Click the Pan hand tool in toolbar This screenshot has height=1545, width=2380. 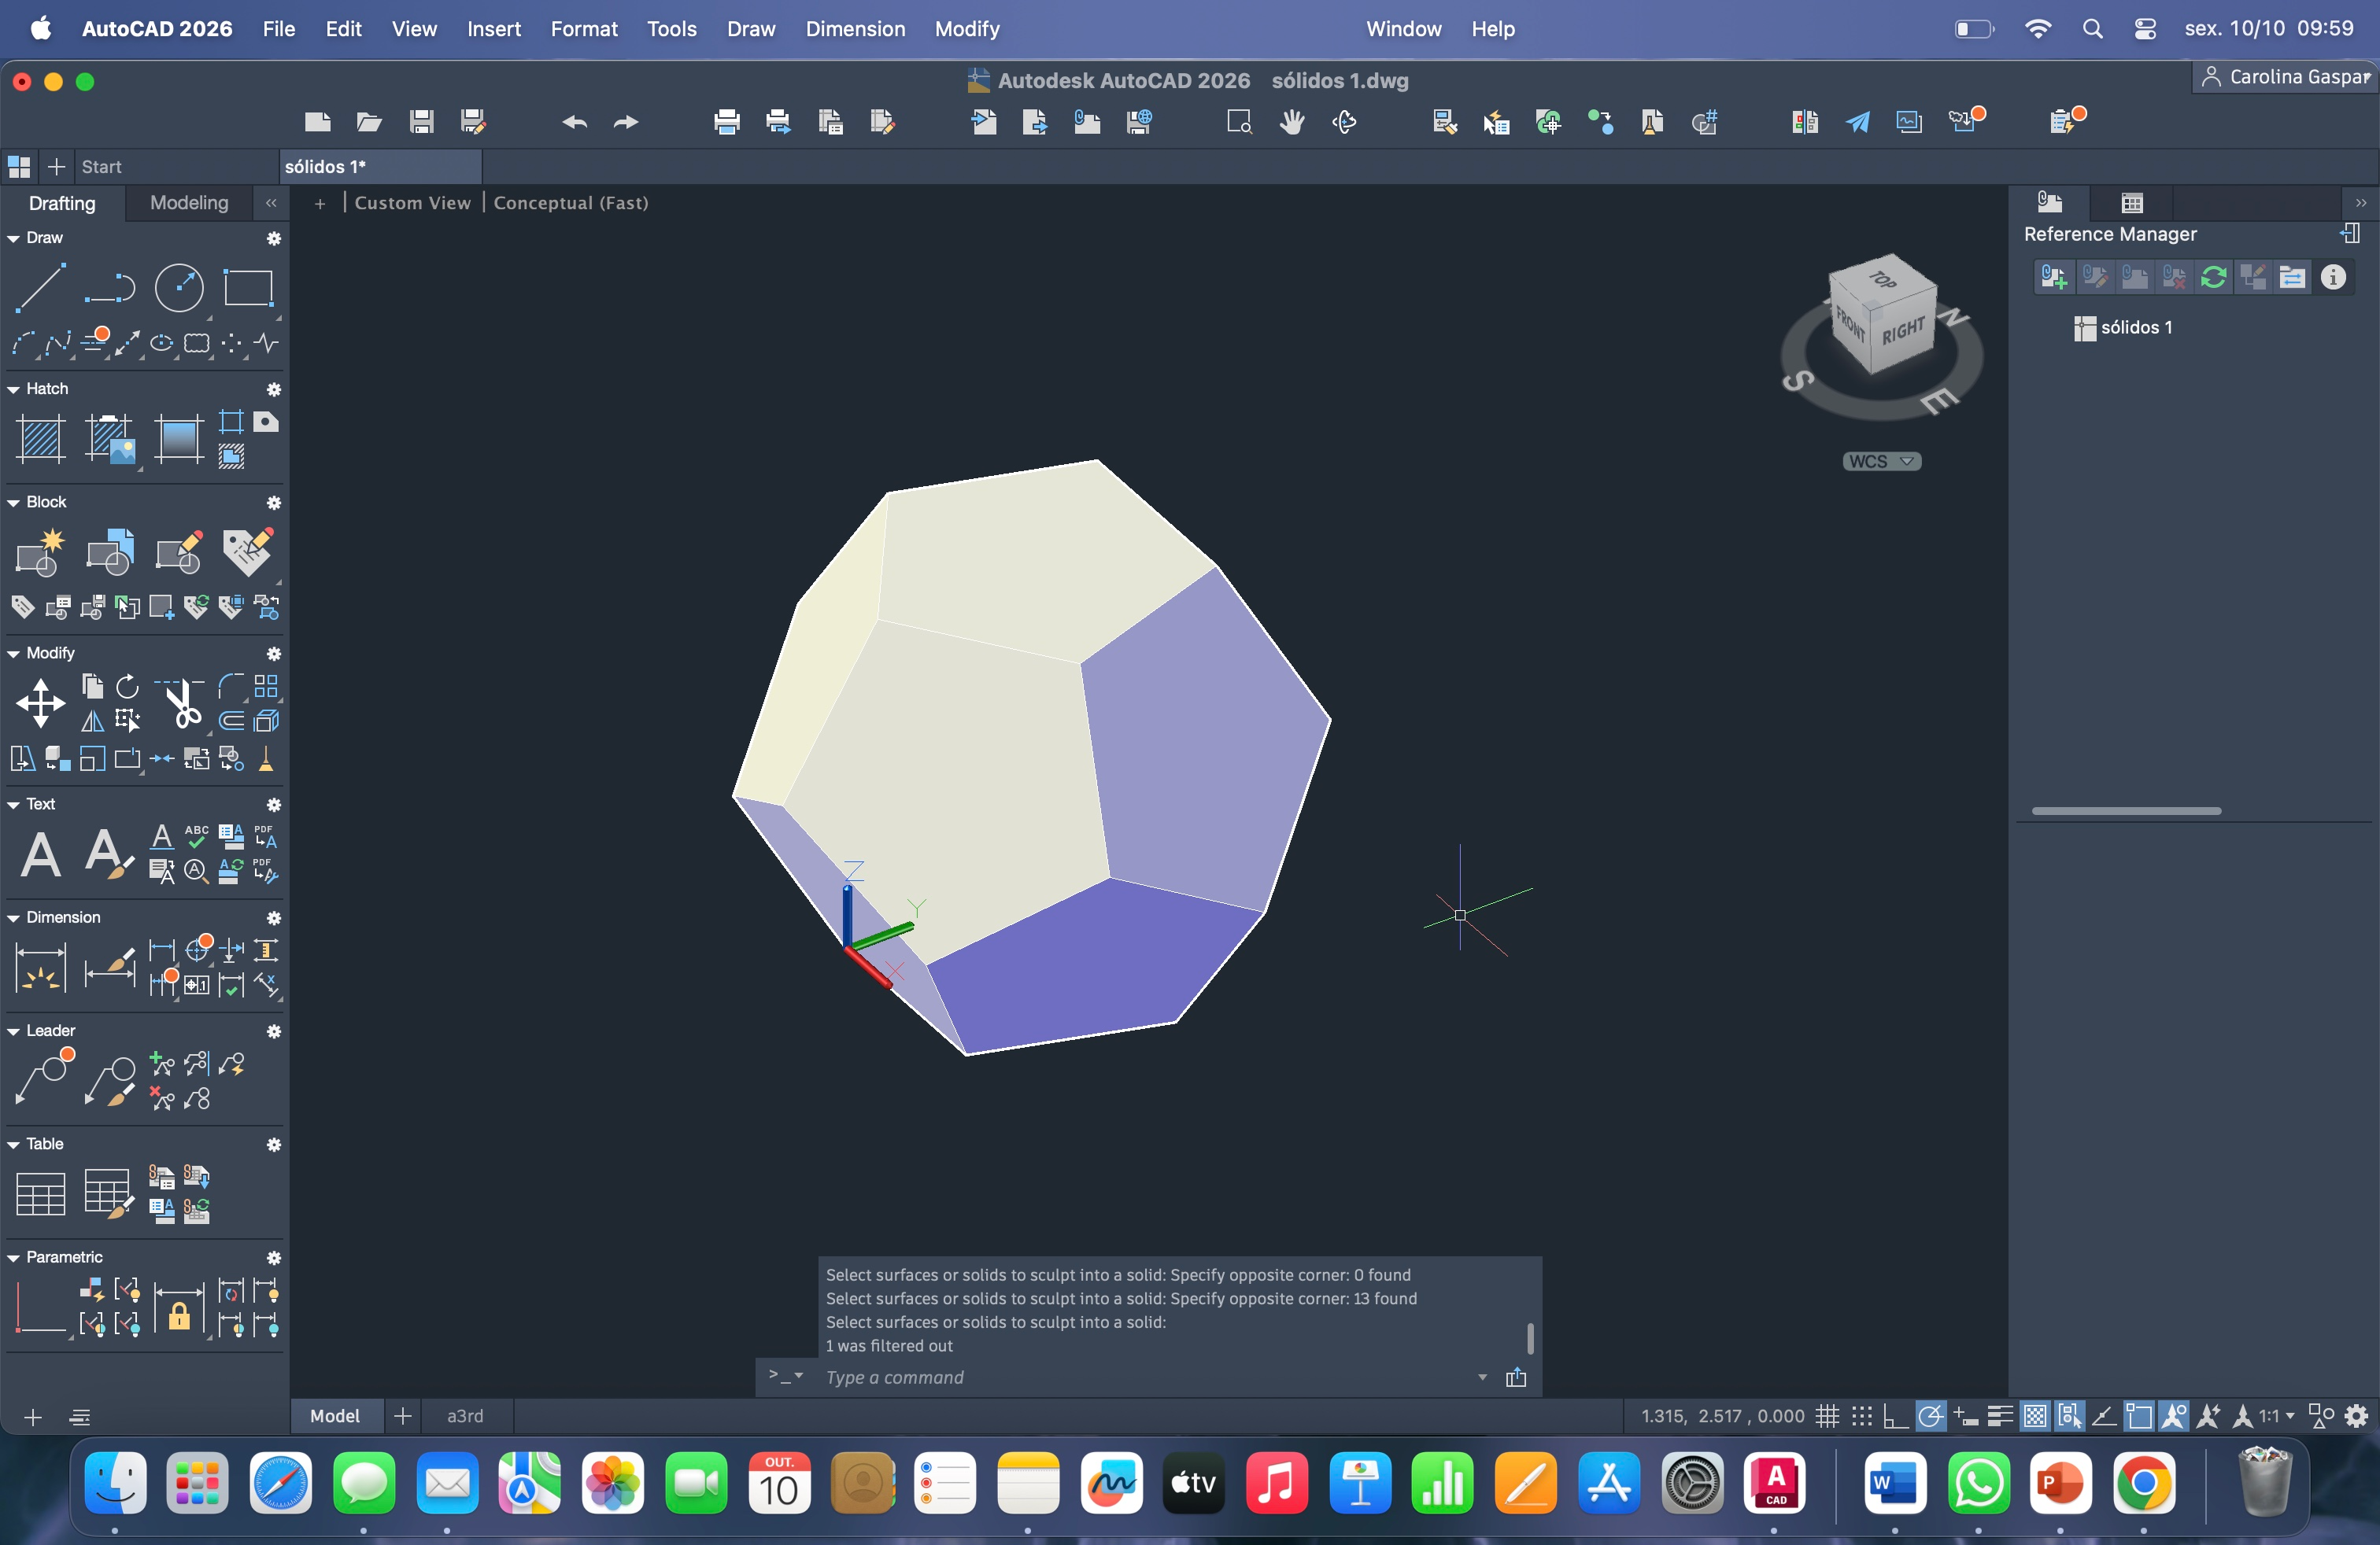click(x=1292, y=122)
